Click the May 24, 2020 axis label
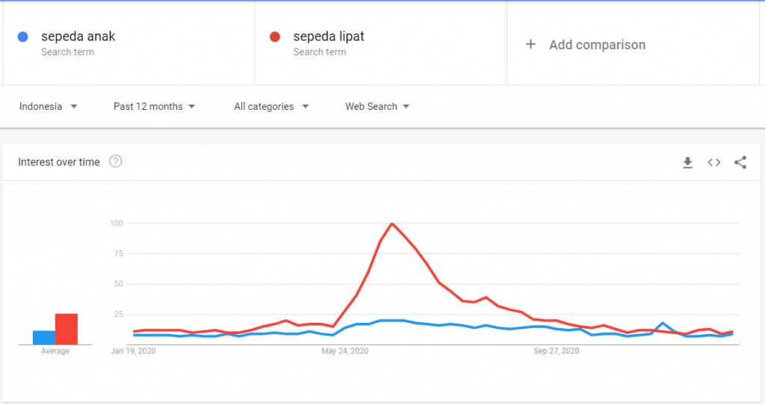Viewport: 765px width, 405px height. [345, 350]
